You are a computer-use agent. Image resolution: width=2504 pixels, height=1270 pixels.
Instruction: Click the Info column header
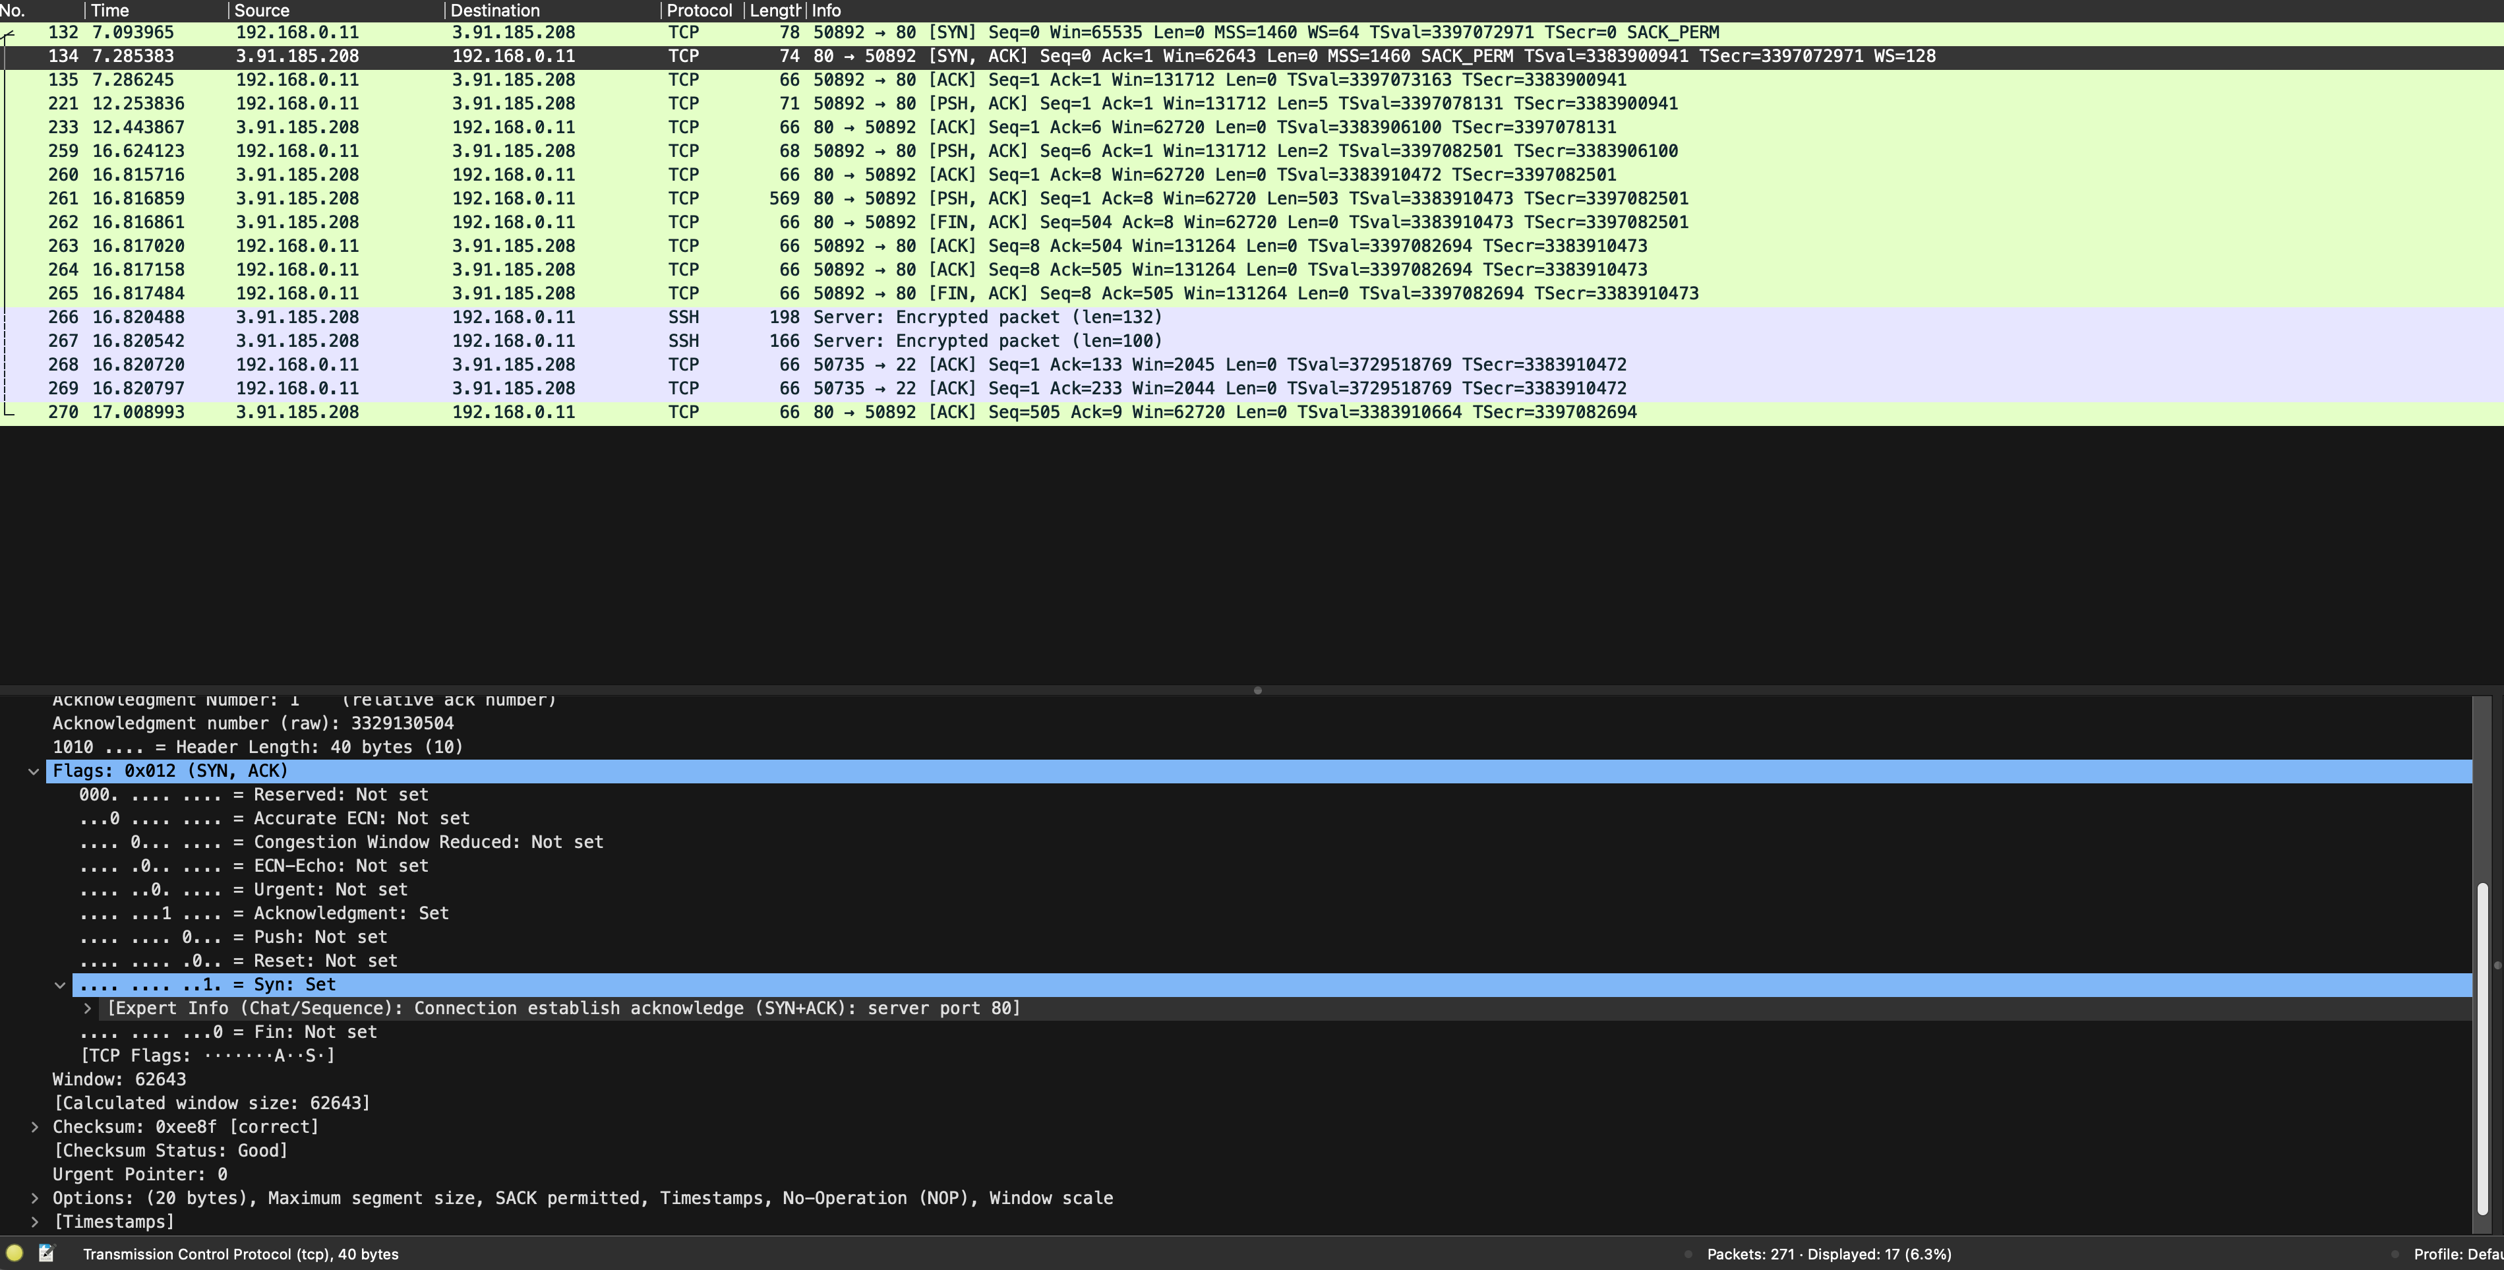point(826,11)
